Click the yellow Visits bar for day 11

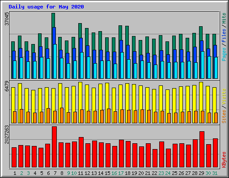[x=80, y=96]
